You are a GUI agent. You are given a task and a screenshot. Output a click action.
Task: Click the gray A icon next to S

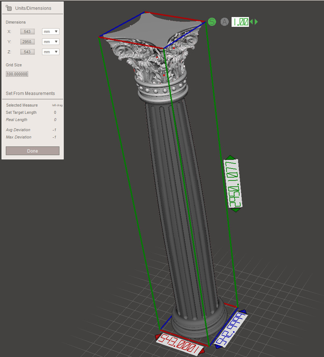224,22
